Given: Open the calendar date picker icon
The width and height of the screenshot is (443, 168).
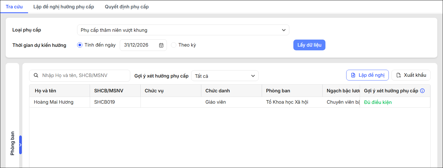Looking at the screenshot, I should point(161,45).
